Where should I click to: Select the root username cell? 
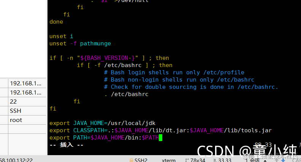point(27,120)
